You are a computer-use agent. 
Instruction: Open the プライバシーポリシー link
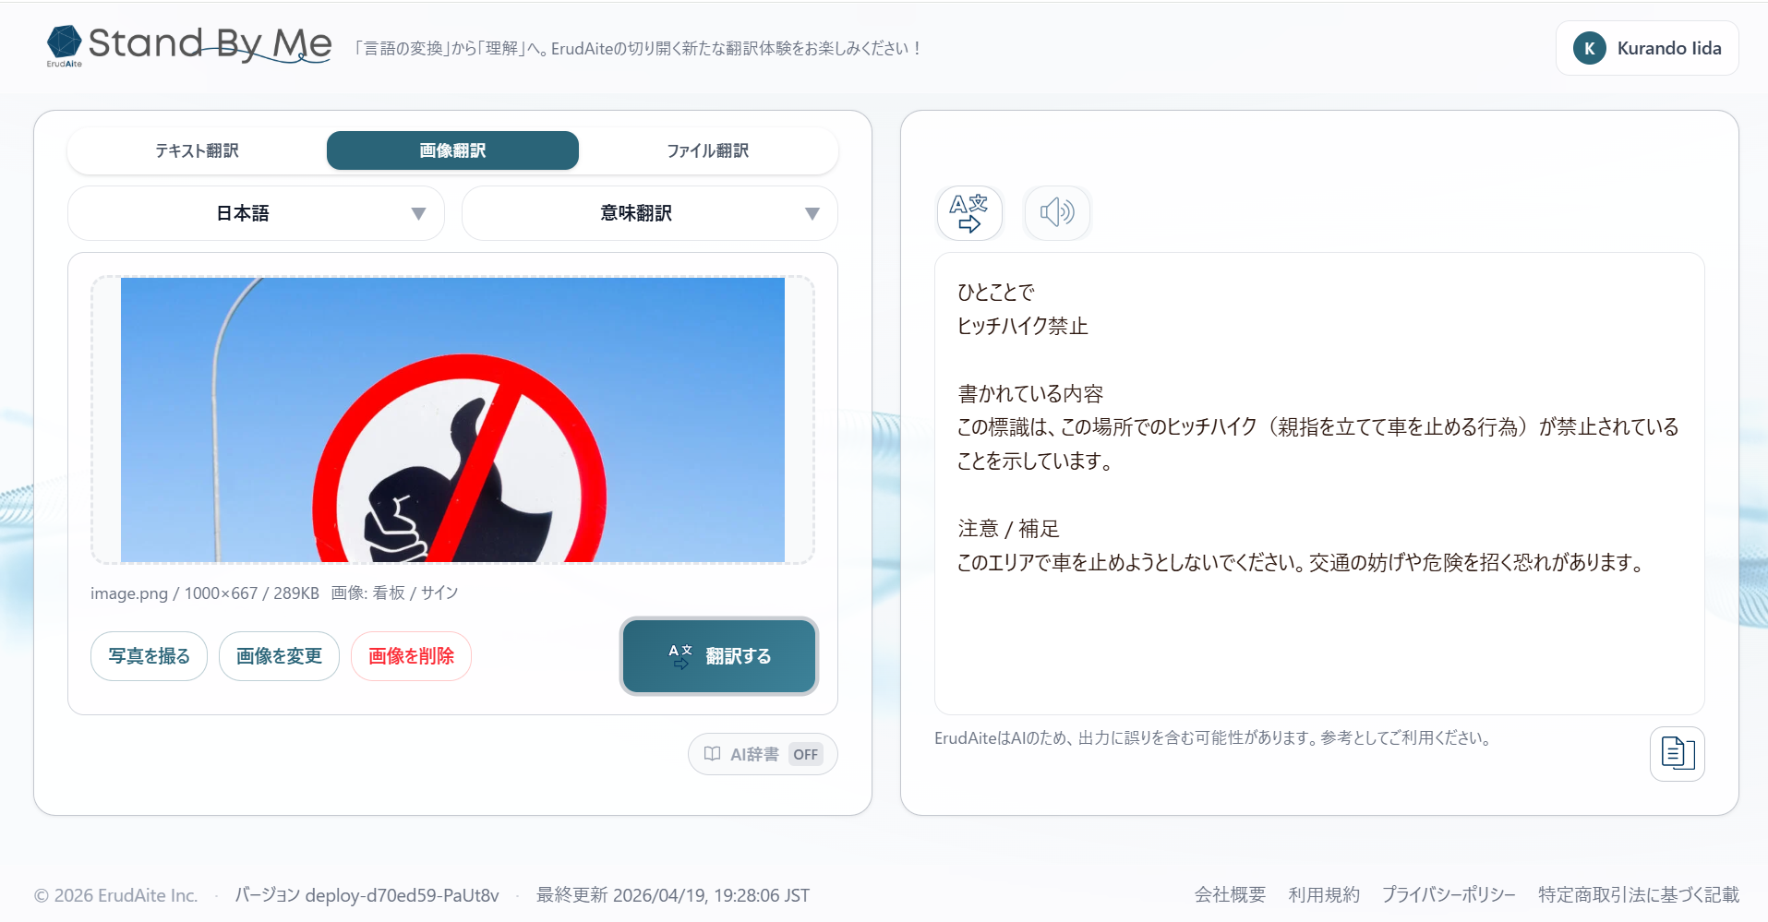1449,894
